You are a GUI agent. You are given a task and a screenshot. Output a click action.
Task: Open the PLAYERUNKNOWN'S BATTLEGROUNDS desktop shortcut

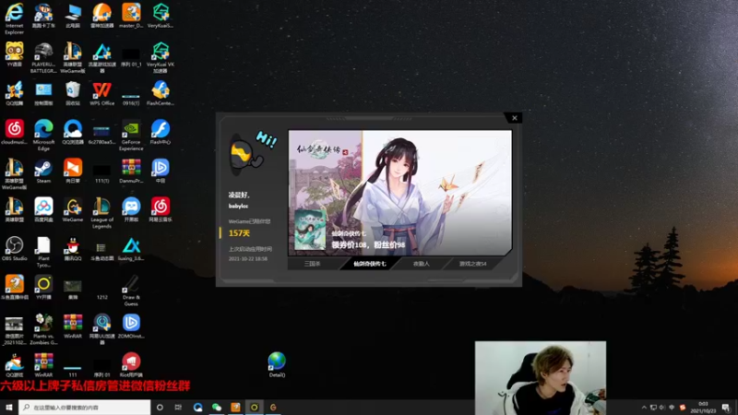[x=43, y=57]
